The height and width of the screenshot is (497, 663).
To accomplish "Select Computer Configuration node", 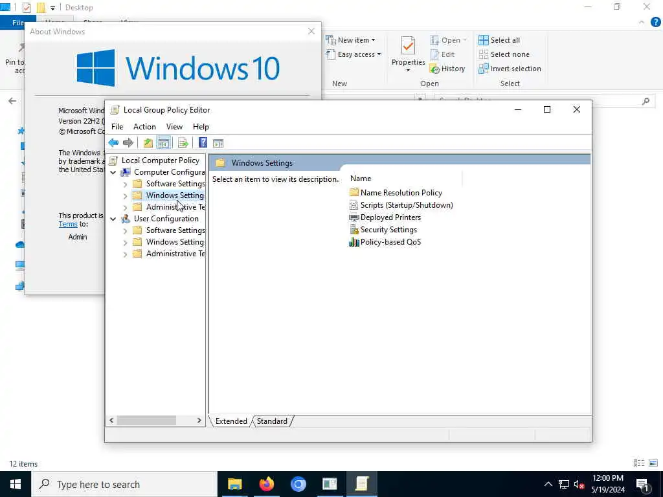I will (163, 172).
